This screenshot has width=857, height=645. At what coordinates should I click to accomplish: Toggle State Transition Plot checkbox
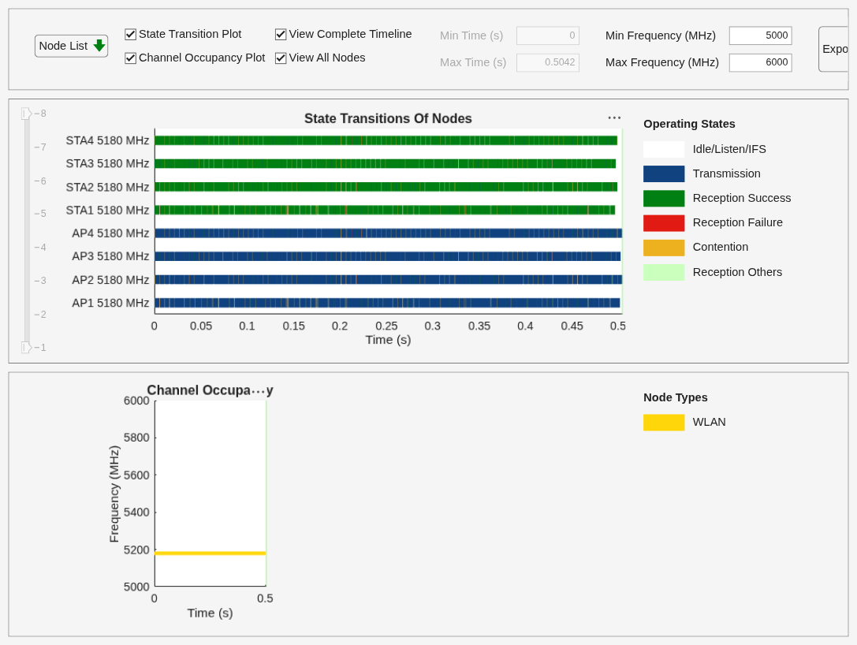(x=130, y=35)
